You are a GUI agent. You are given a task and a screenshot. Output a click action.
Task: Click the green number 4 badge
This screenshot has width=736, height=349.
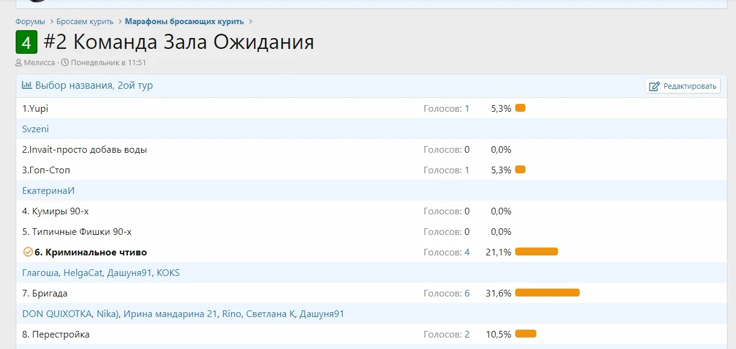27,42
